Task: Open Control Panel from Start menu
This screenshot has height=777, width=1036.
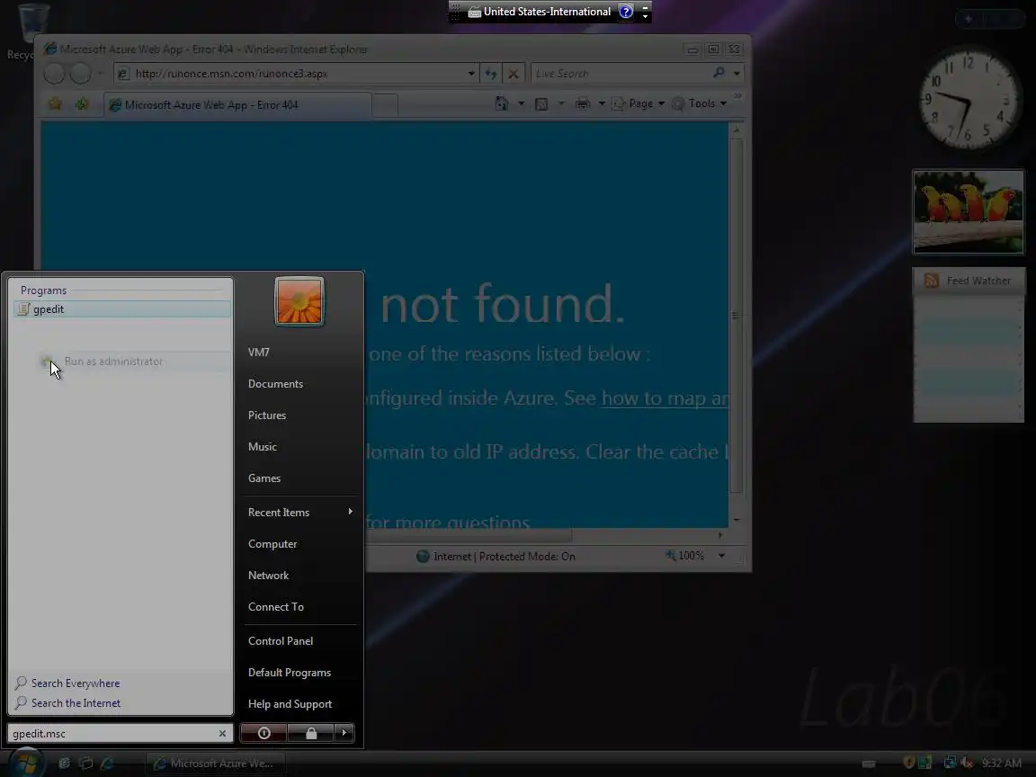Action: [281, 641]
